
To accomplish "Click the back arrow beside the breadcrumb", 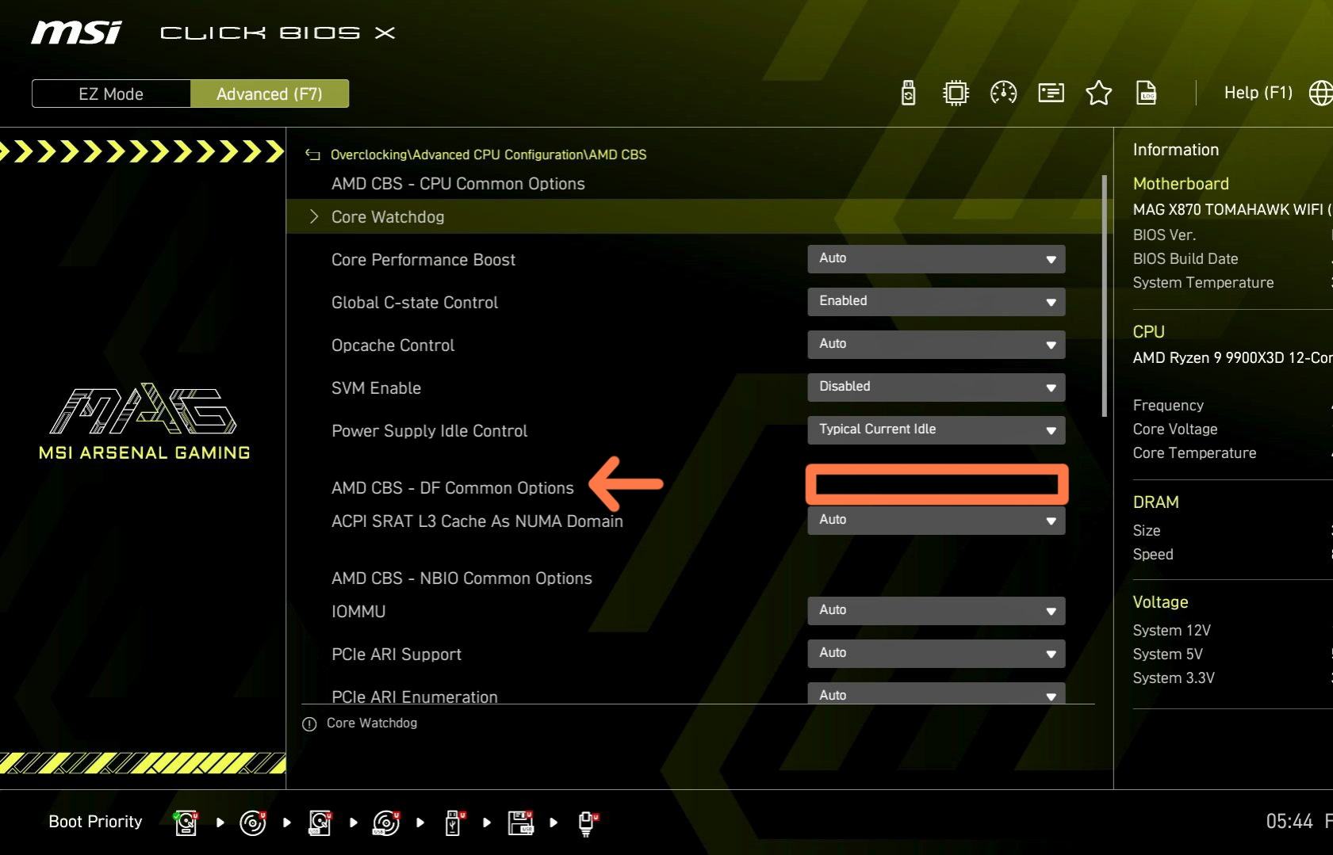I will [x=312, y=155].
